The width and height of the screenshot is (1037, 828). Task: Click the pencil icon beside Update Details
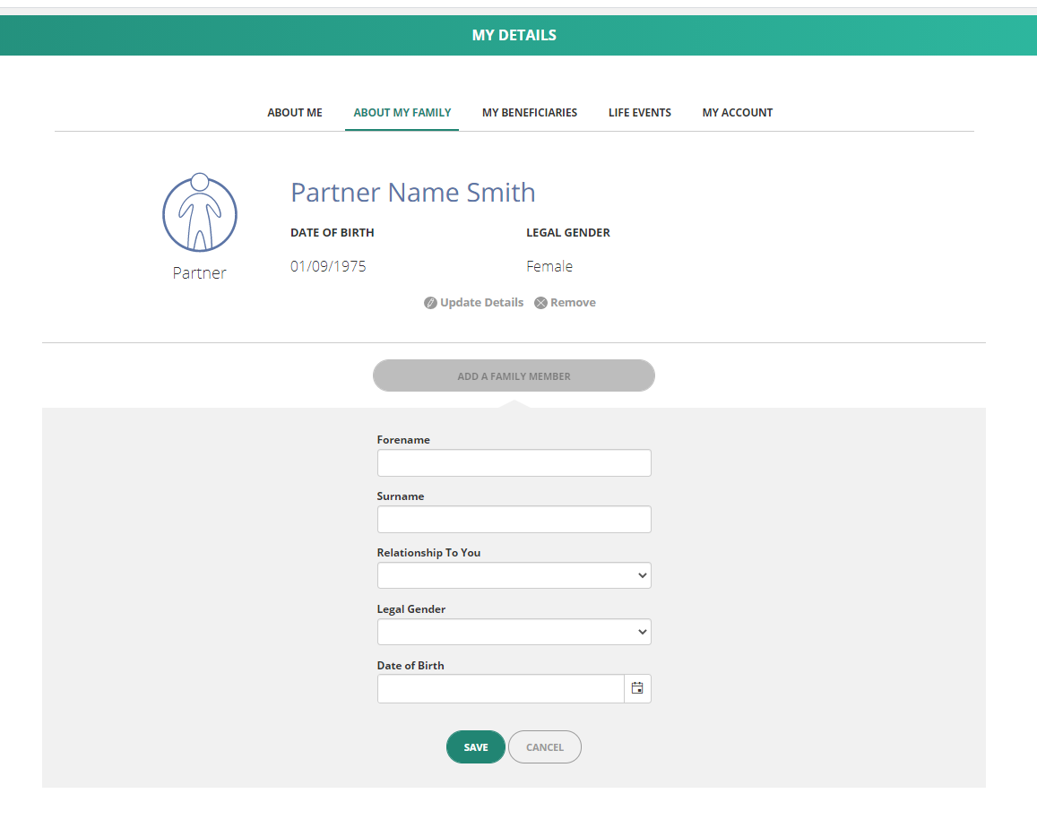point(430,303)
